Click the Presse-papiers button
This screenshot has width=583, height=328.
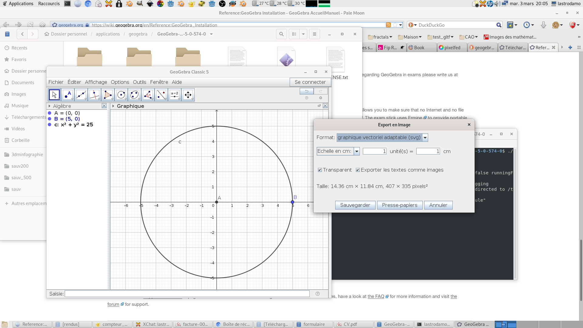click(x=400, y=205)
